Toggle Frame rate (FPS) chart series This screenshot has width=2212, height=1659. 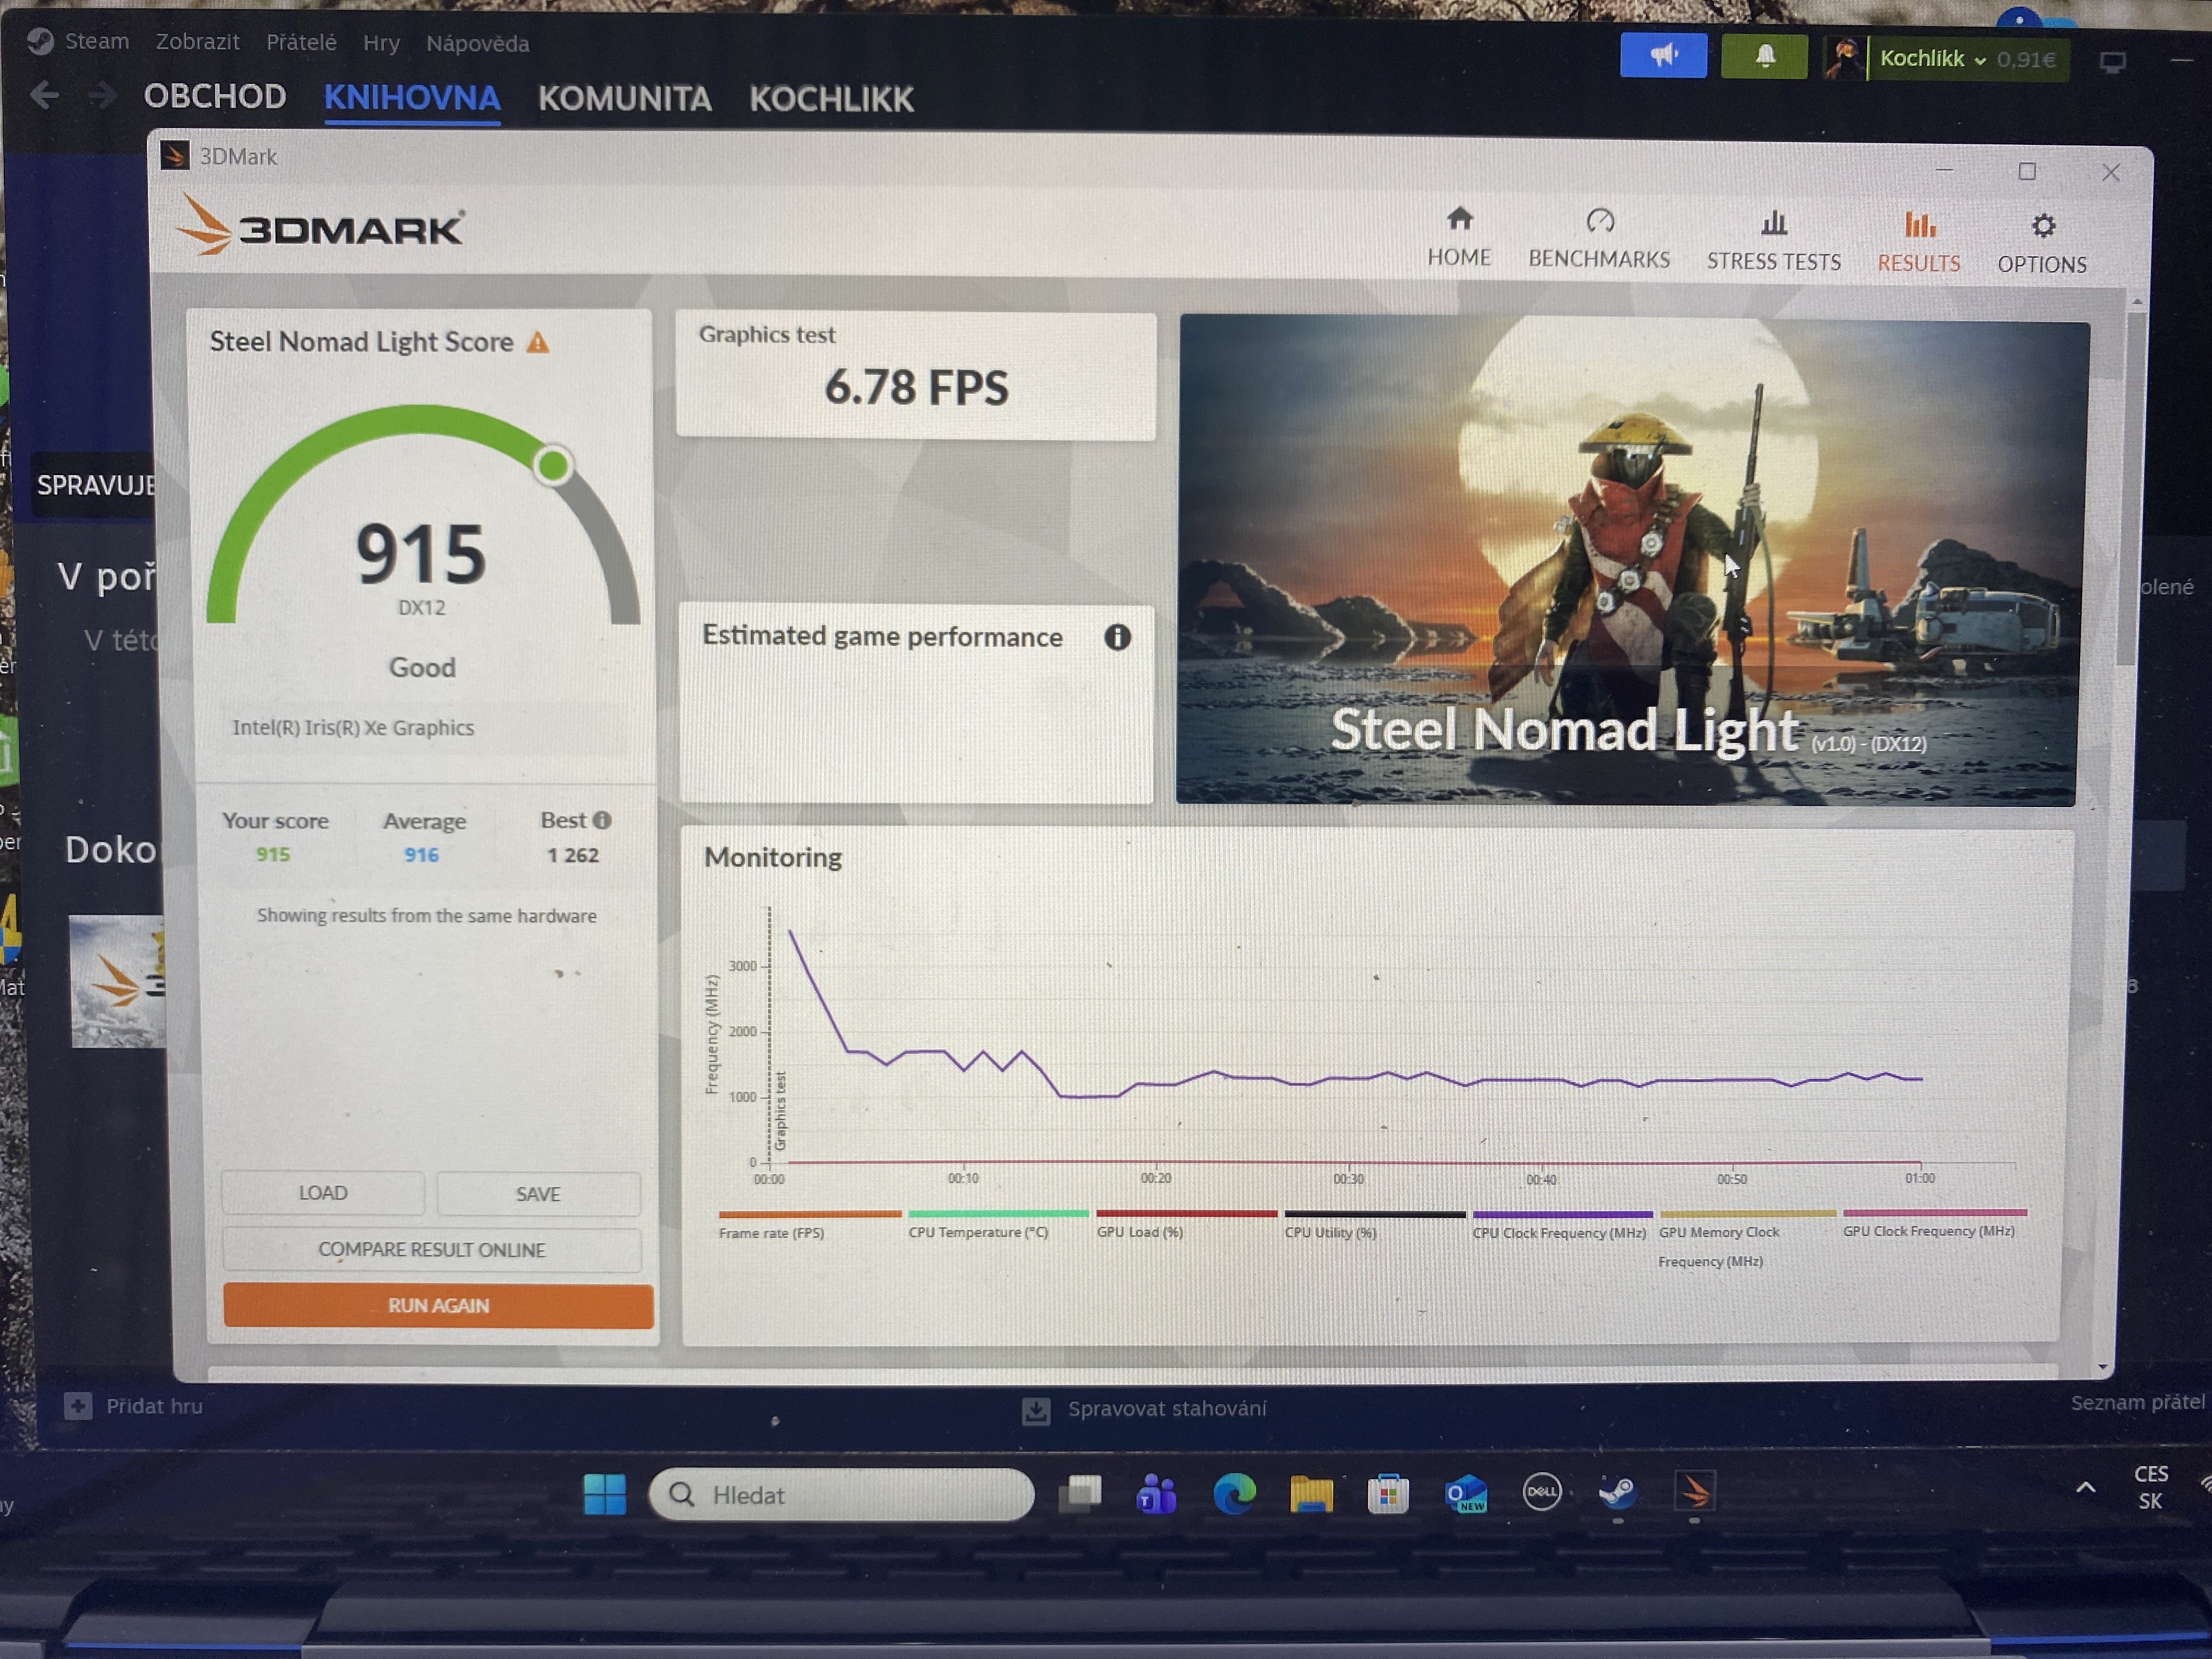pos(810,1225)
